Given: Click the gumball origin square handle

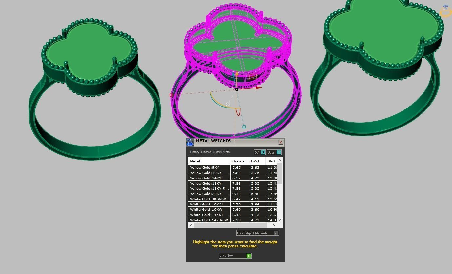Looking at the screenshot, I should coord(236,89).
